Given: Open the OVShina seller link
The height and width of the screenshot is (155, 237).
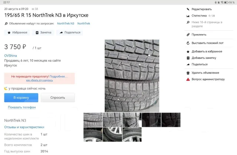Looking at the screenshot, I should [x=10, y=56].
